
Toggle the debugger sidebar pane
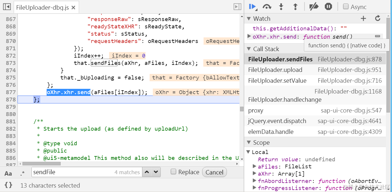click(x=237, y=7)
